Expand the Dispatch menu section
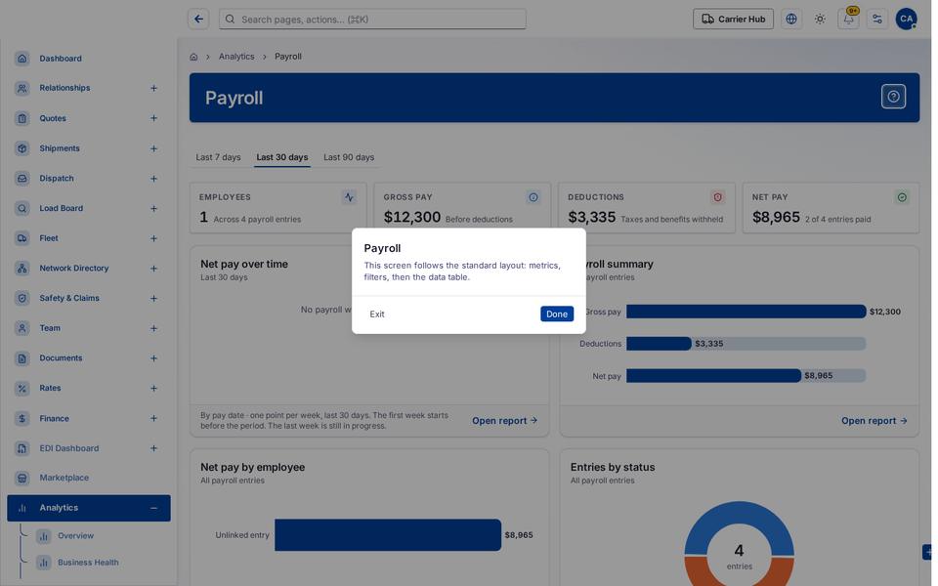 [153, 178]
